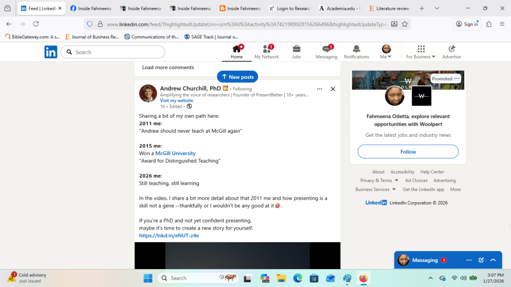This screenshot has width=511, height=287.
Task: Load more comments on previous post
Action: click(x=168, y=67)
